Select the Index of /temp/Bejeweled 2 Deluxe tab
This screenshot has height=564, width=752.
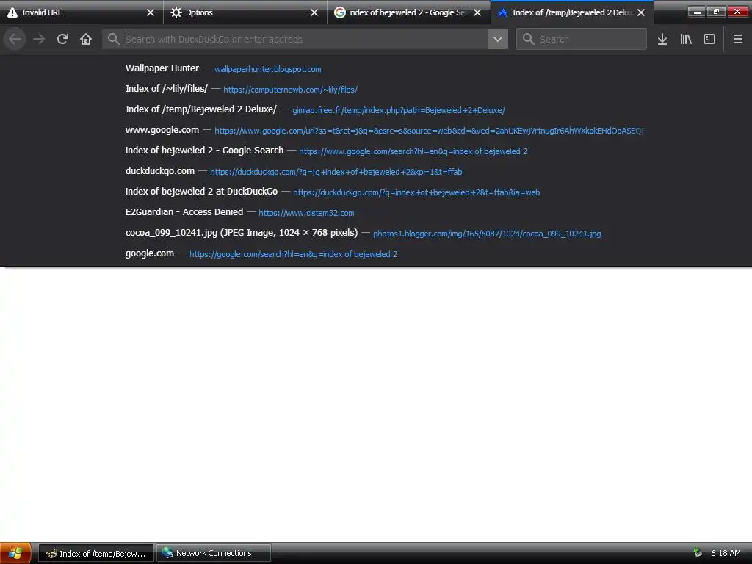coord(571,12)
